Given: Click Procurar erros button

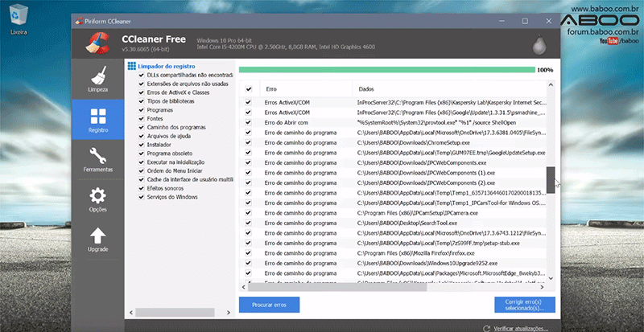Looking at the screenshot, I should pos(269,305).
